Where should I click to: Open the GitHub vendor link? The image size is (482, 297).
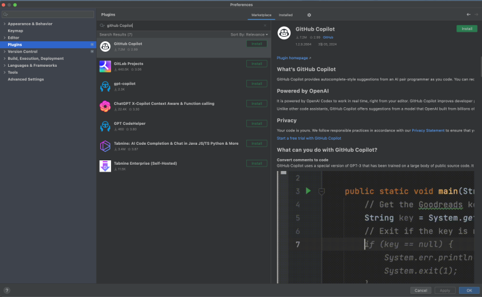[328, 37]
